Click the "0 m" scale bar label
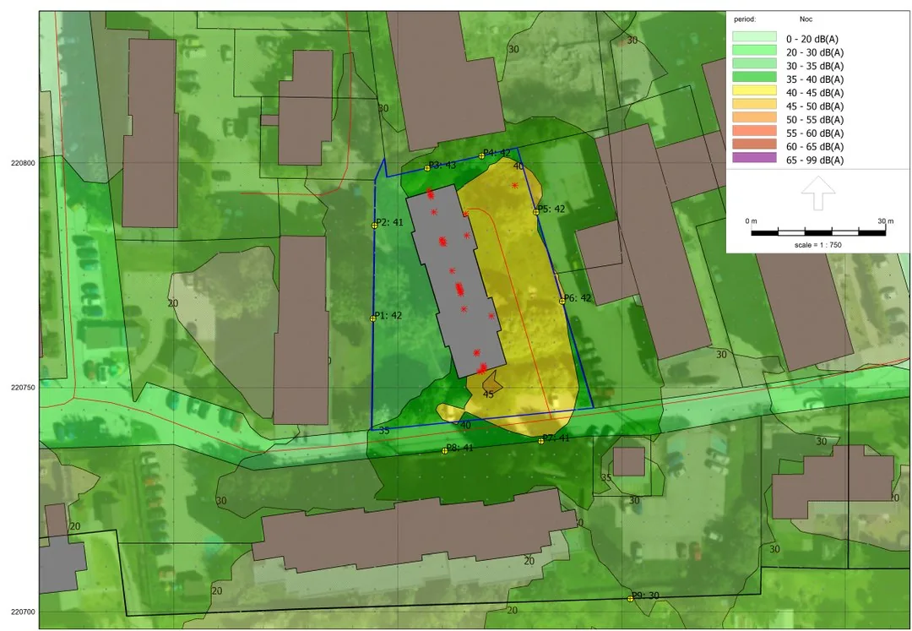 click(751, 221)
